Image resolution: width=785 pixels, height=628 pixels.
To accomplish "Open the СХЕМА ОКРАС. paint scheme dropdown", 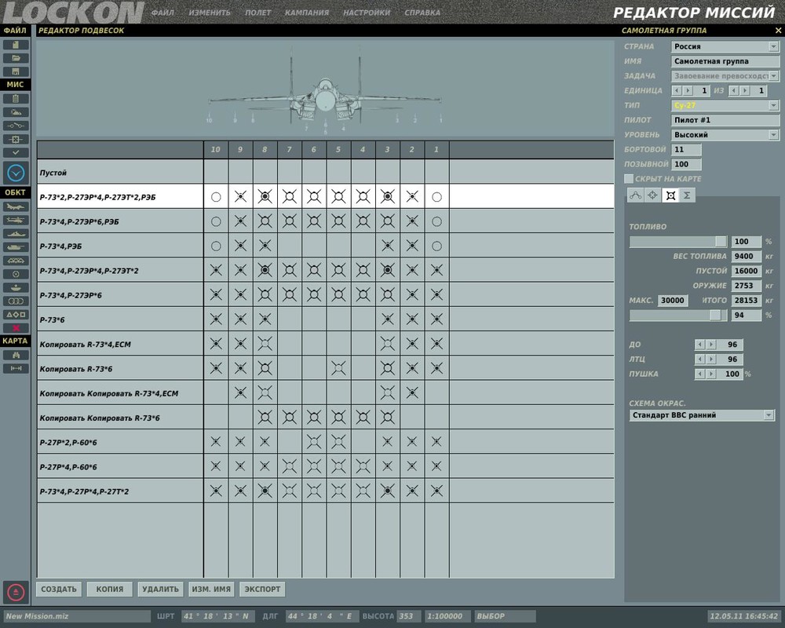I will 769,415.
